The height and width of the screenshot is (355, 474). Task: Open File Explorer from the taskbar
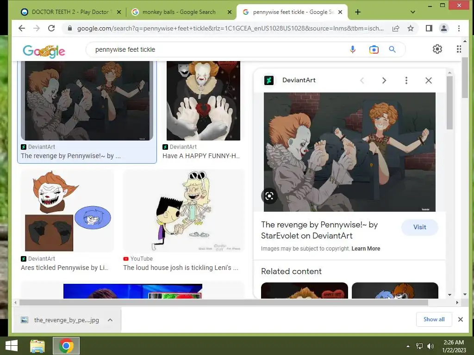coord(37,346)
